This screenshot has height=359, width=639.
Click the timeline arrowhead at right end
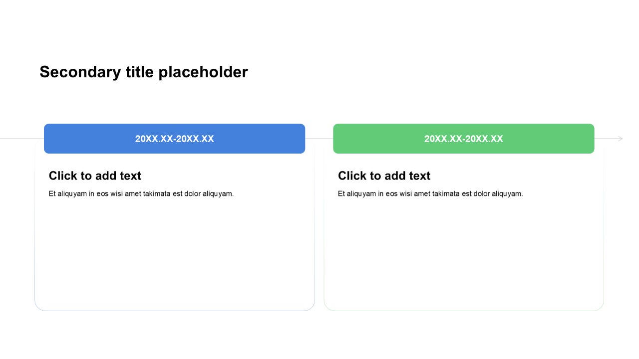[x=620, y=139]
